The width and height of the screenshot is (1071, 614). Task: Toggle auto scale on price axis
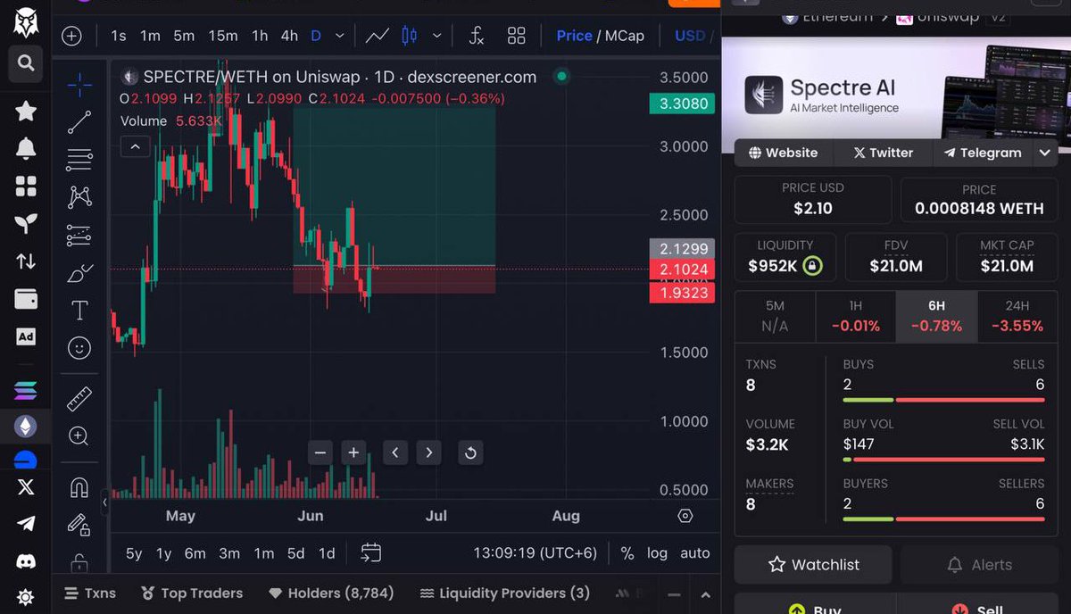click(x=695, y=553)
